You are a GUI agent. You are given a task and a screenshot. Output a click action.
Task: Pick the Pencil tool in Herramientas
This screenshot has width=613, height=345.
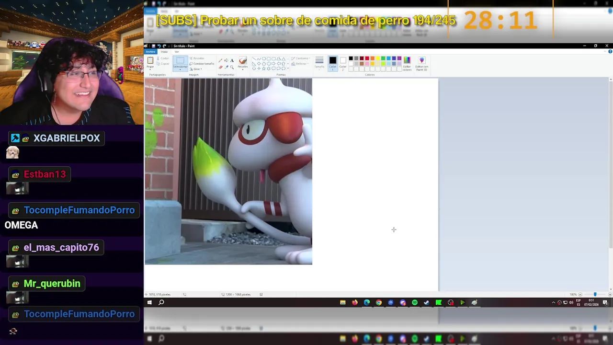[220, 60]
